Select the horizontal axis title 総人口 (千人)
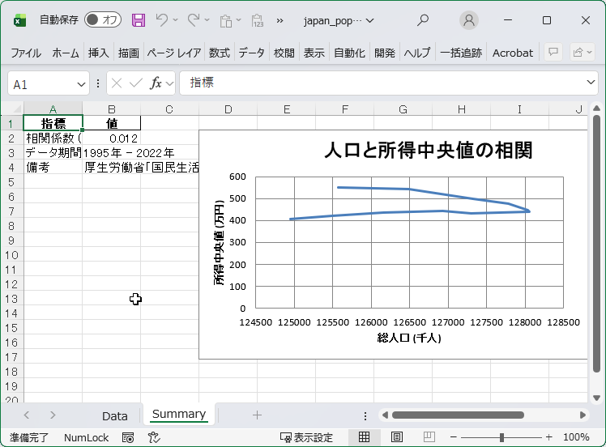 pyautogui.click(x=409, y=338)
